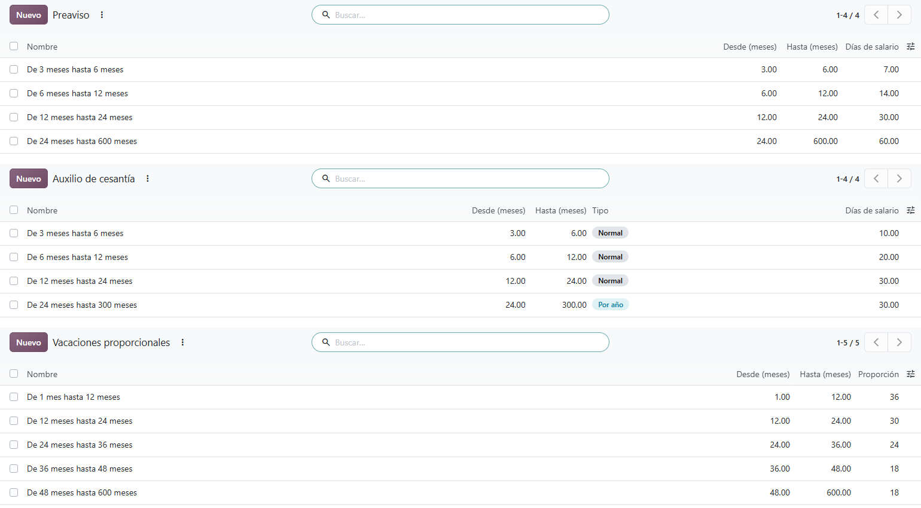The width and height of the screenshot is (921, 508).
Task: Sort Auxilio de cesantía table by Tipo column
Action: pyautogui.click(x=600, y=210)
